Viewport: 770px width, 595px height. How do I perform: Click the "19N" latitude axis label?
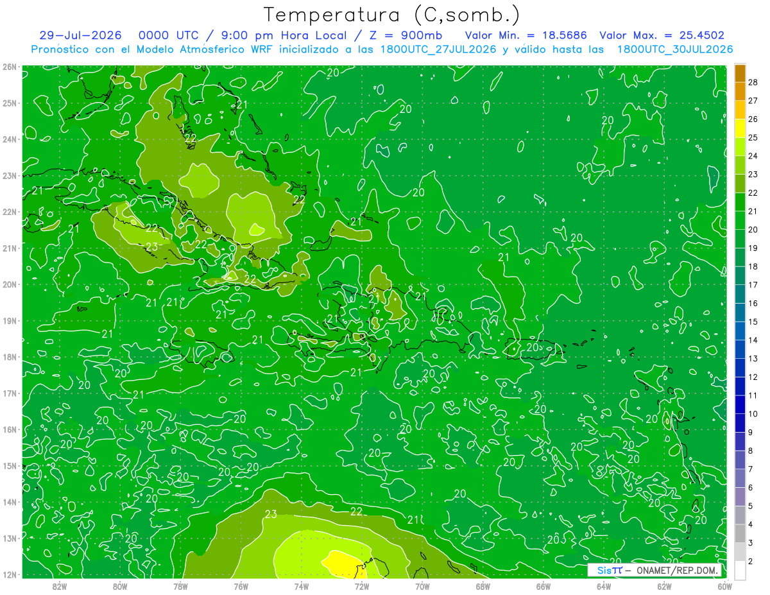pyautogui.click(x=10, y=320)
